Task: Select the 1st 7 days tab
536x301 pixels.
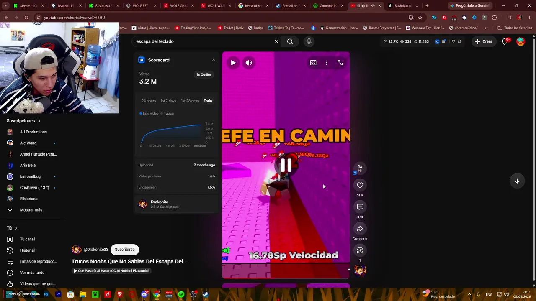Action: [168, 101]
